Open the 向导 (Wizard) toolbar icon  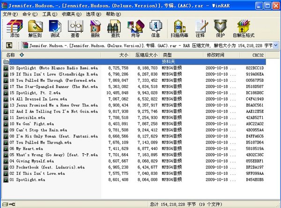[135, 29]
